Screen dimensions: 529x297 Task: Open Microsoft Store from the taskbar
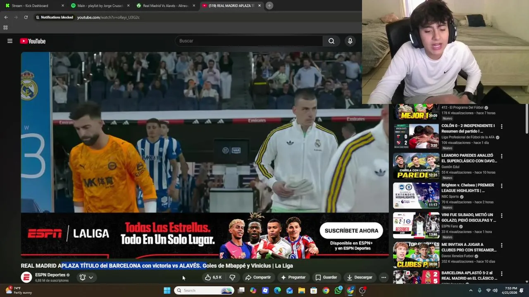[x=314, y=290]
